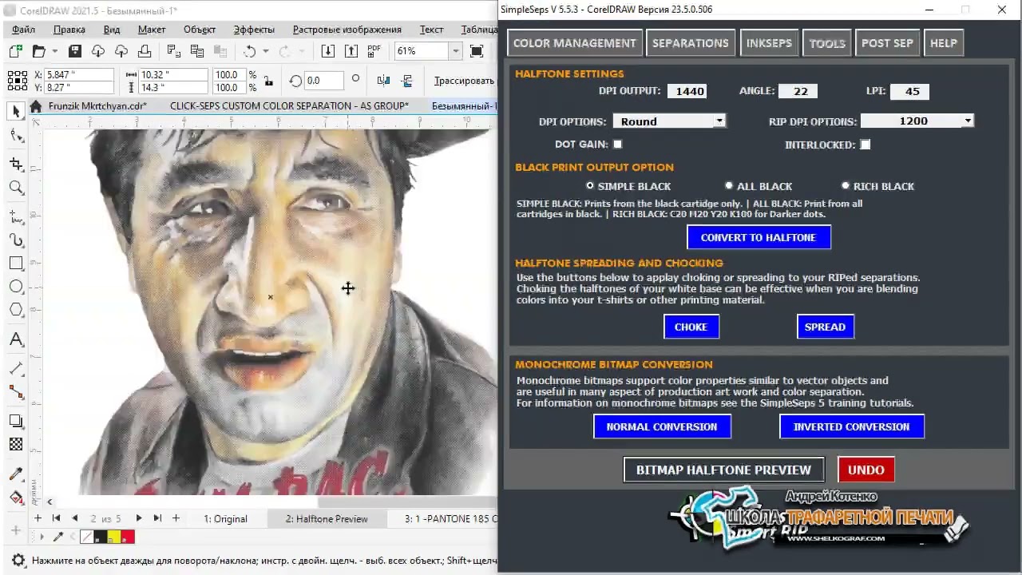Click the Save floppy disk icon
Screen dimensions: 1022x575
(74, 51)
